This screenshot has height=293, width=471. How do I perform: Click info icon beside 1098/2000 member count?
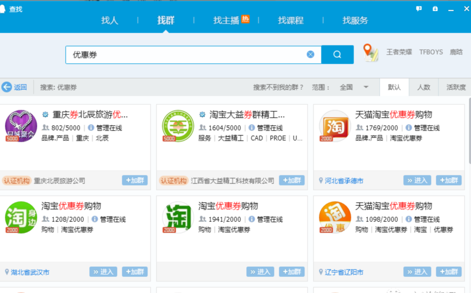point(409,219)
